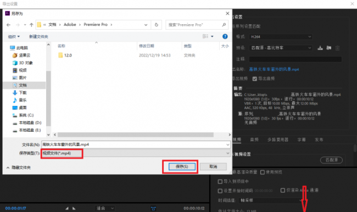The image size is (357, 212).
Task: Click the in-point triangle marker under preview
Action: coord(67,208)
